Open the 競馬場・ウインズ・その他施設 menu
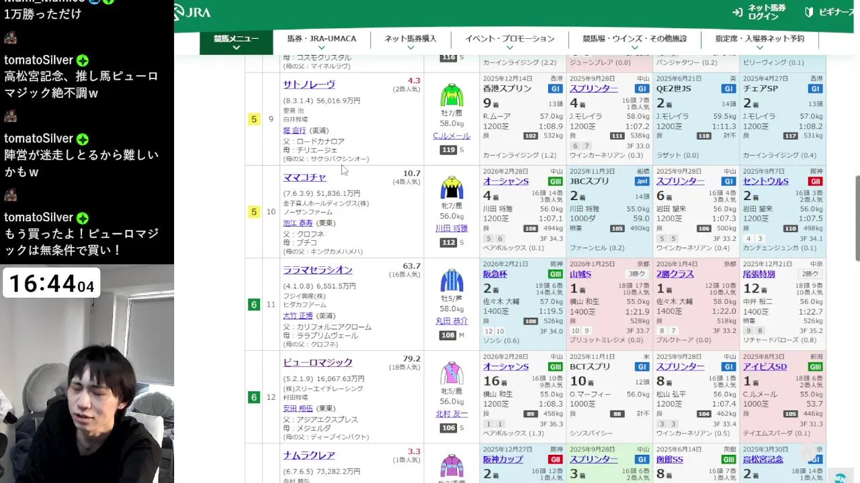 click(634, 42)
